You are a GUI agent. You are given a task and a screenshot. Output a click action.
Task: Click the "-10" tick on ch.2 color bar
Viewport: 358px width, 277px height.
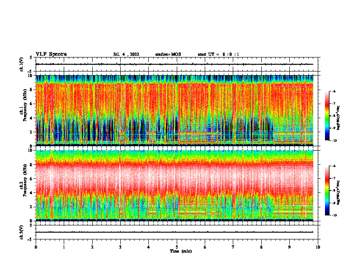tap(334, 215)
